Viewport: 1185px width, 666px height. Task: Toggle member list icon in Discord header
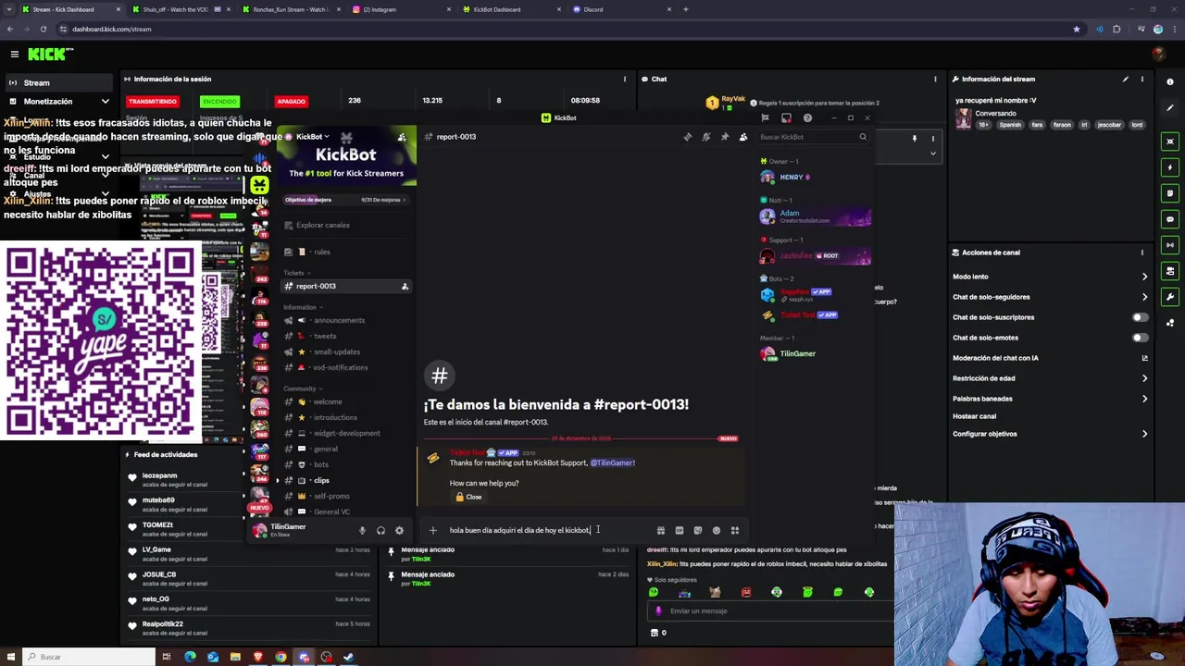click(x=742, y=137)
